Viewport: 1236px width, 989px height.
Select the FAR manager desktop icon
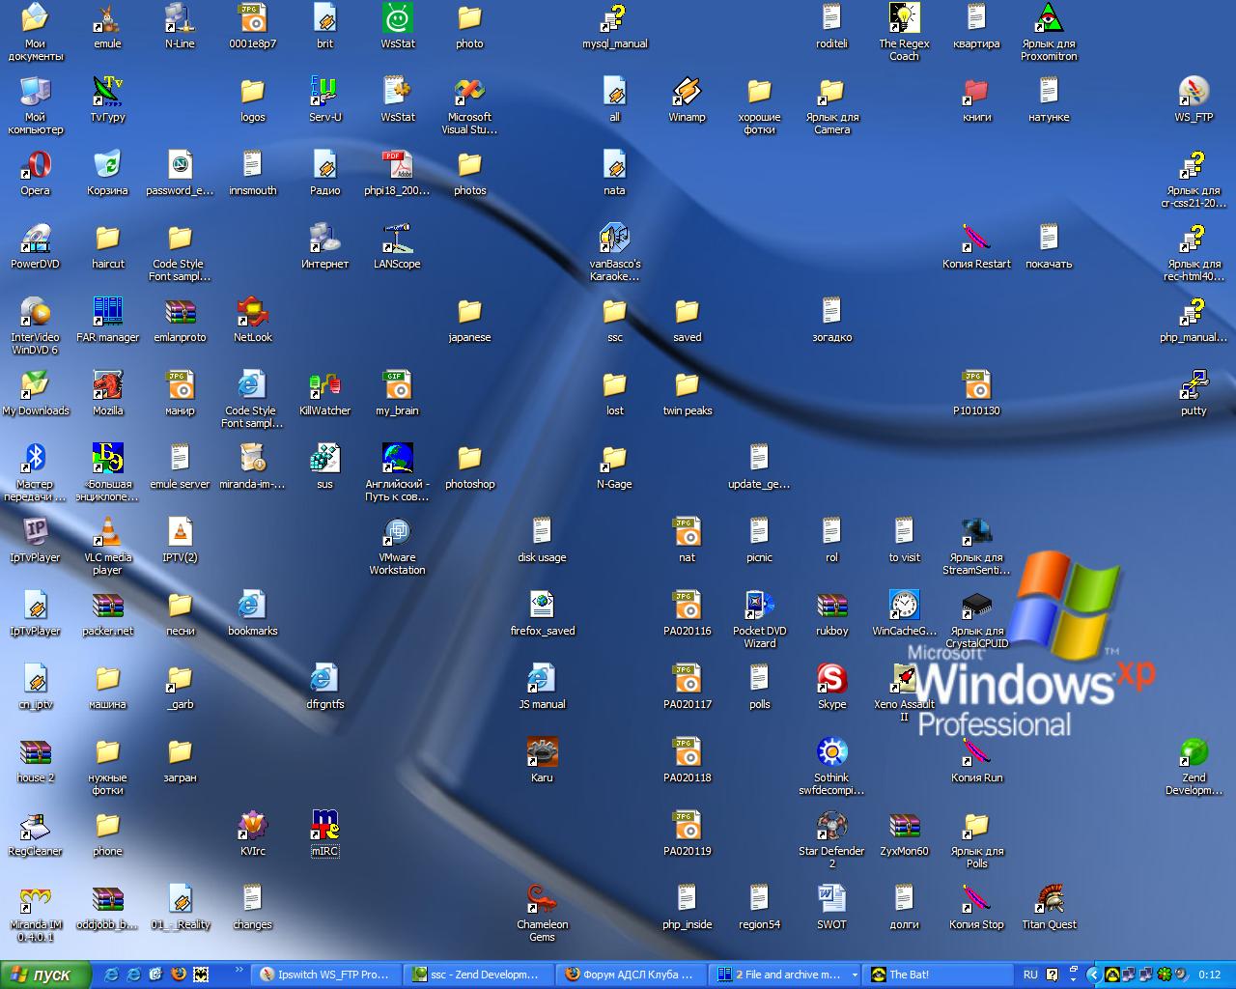tap(108, 313)
